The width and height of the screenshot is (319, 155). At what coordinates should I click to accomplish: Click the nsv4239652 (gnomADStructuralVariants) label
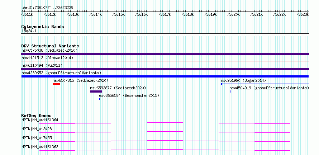[61, 73]
